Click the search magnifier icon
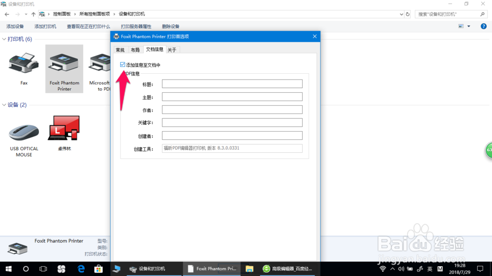This screenshot has height=276, width=492. pos(482,14)
